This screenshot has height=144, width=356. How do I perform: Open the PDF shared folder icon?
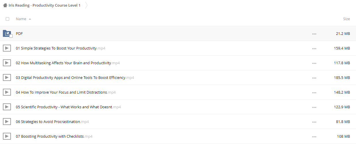[7, 33]
